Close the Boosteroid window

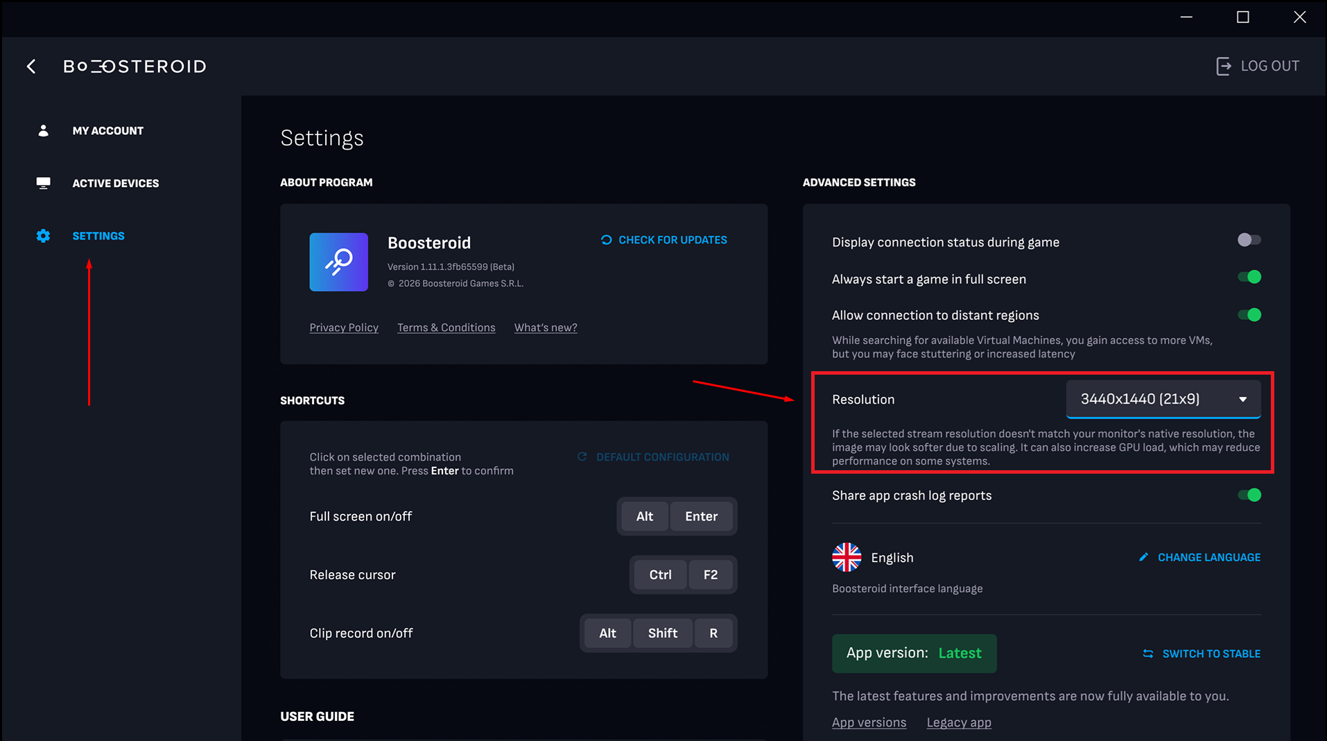pos(1300,17)
